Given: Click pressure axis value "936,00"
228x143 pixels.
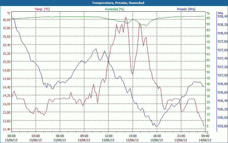Looking at the screenshot, I should click(x=223, y=118).
